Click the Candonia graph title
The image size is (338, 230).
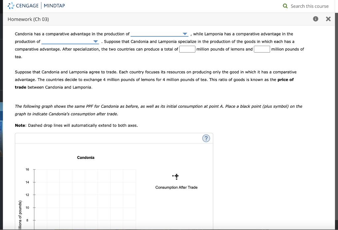pyautogui.click(x=85, y=158)
